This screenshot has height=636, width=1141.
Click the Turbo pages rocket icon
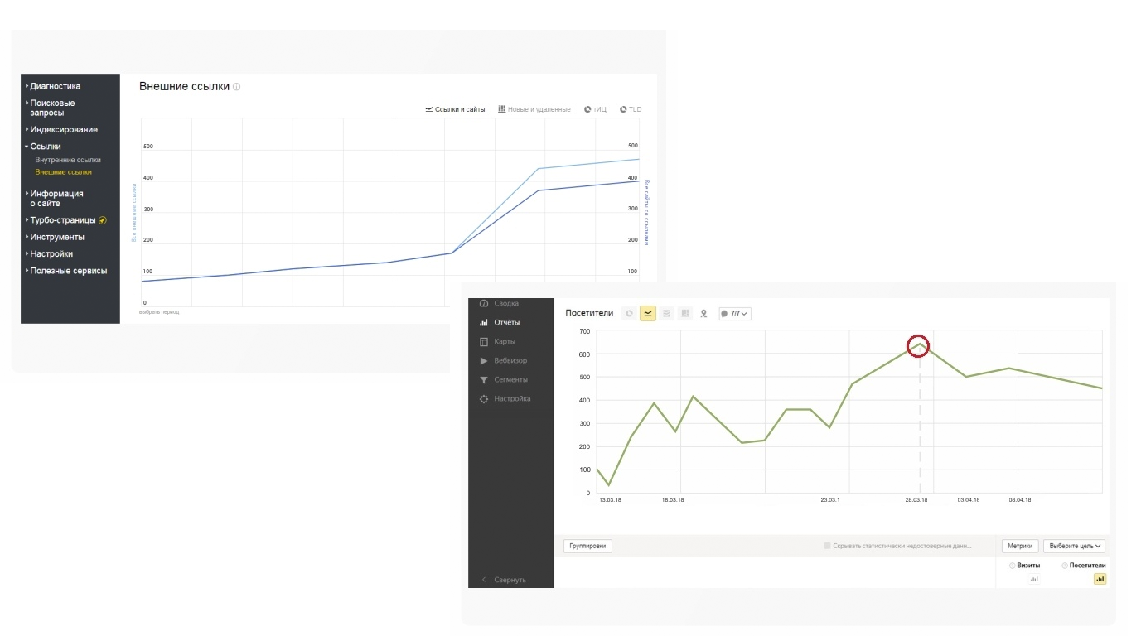point(103,220)
